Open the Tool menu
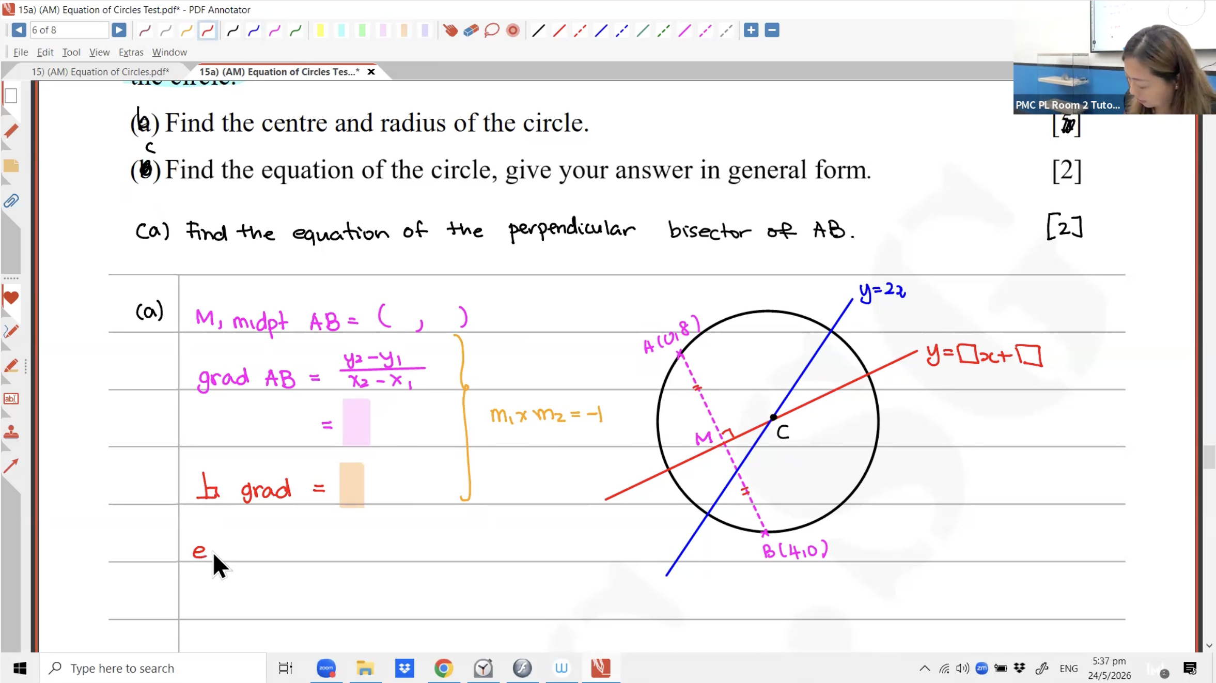The height and width of the screenshot is (683, 1216). (x=71, y=52)
